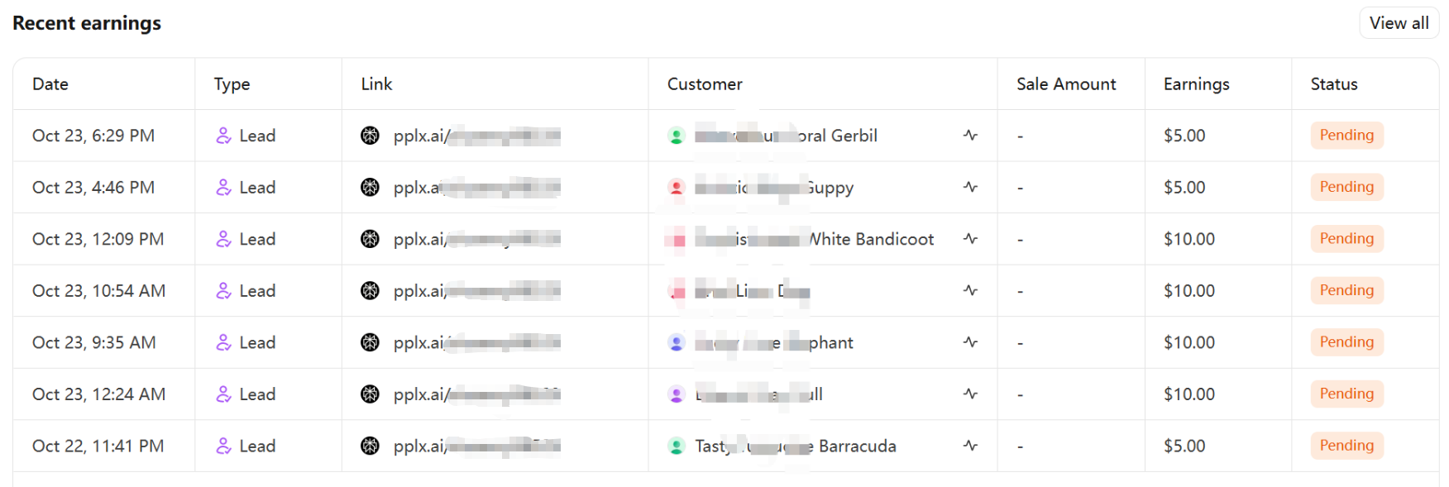Click activity icon in the 4:46 PM row
Viewport: 1449px width, 487px height.
point(970,187)
